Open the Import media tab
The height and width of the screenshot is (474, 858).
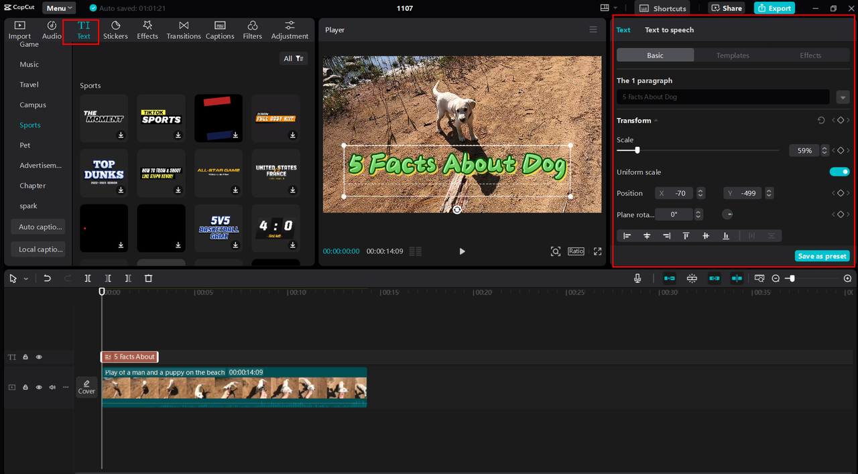click(19, 30)
